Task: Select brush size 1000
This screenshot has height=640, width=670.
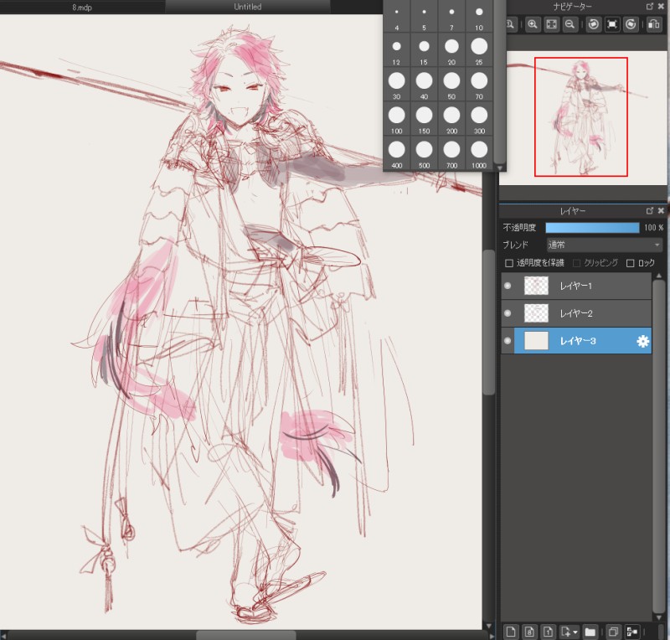Action: 479,153
